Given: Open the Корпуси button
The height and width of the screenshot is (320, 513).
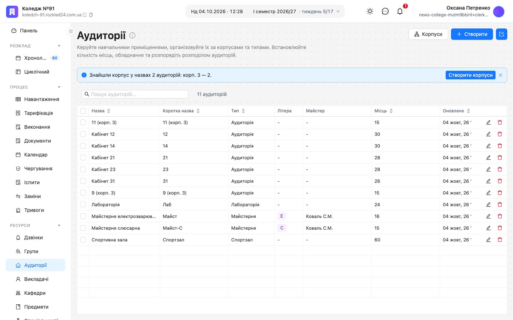Looking at the screenshot, I should (x=428, y=34).
